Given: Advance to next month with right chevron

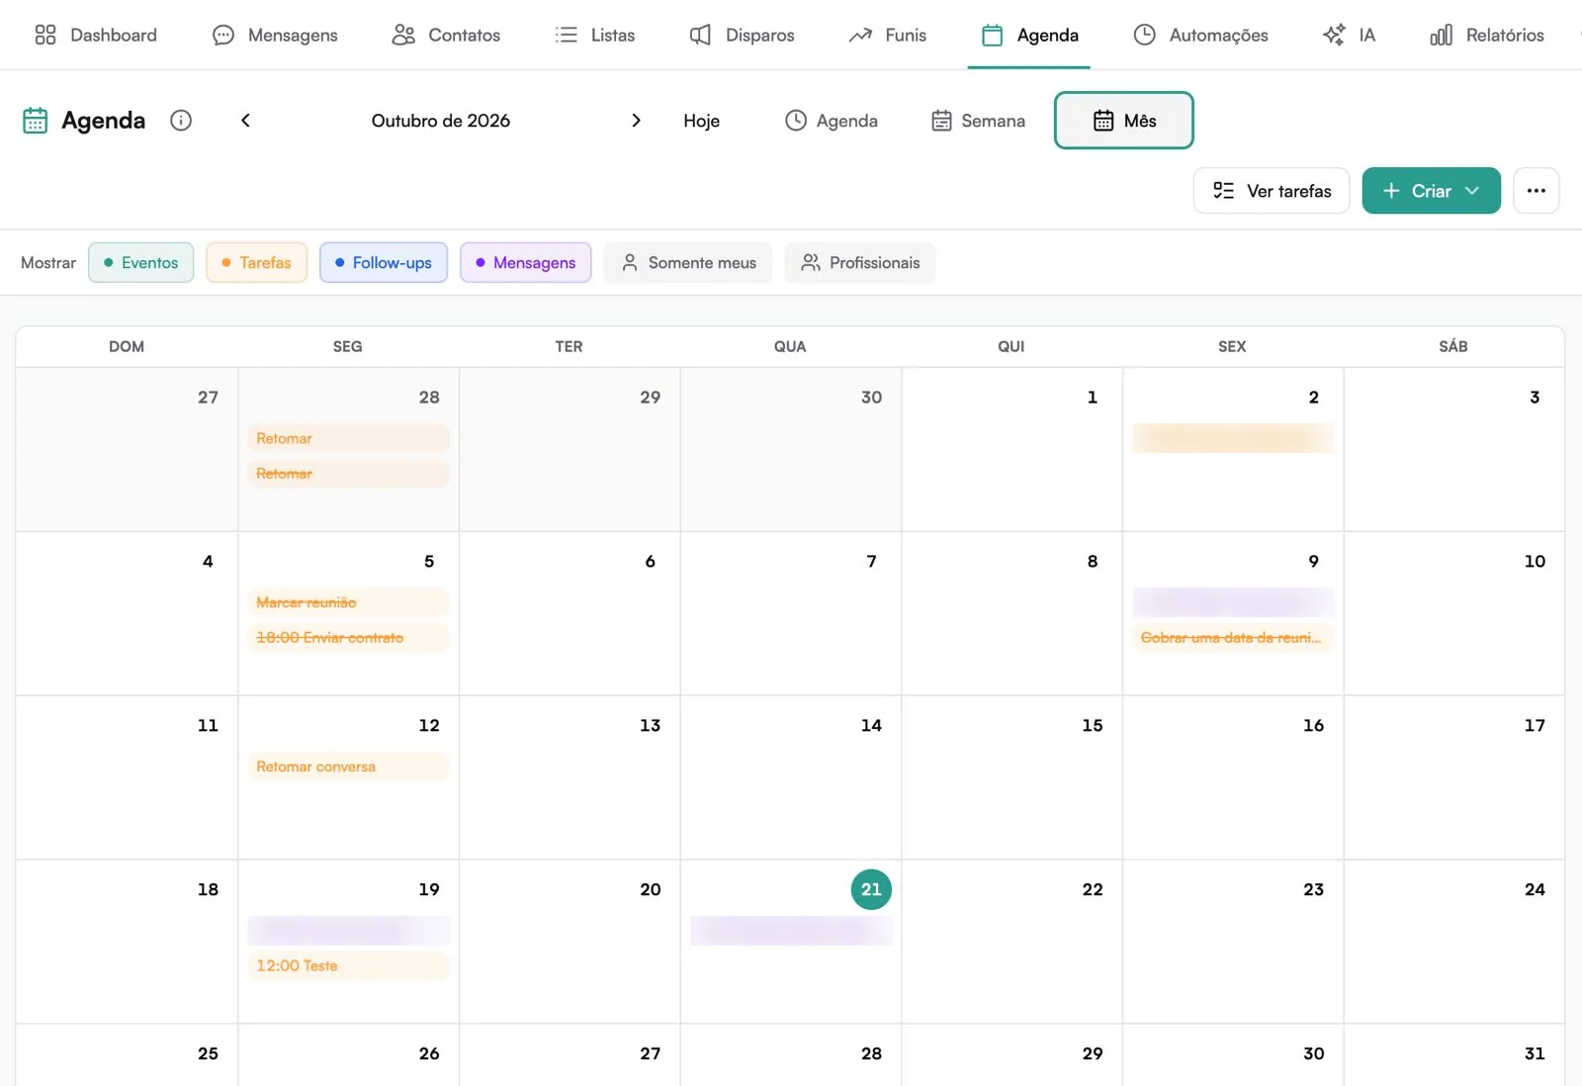Looking at the screenshot, I should [636, 120].
